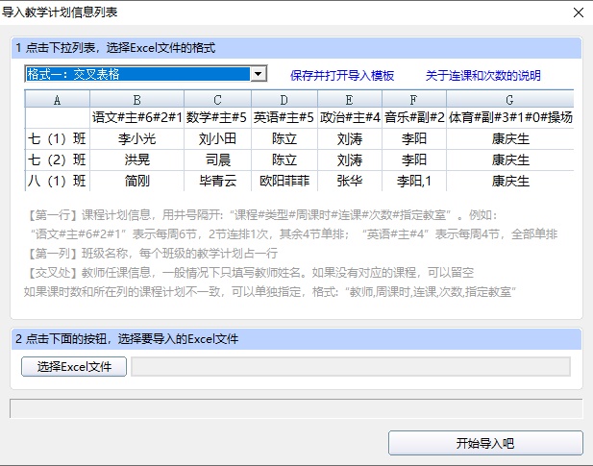Select the 八（1）班 row label
Screen dimensions: 593x466
[57, 181]
